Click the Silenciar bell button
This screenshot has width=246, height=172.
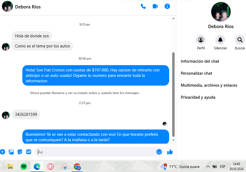220,40
